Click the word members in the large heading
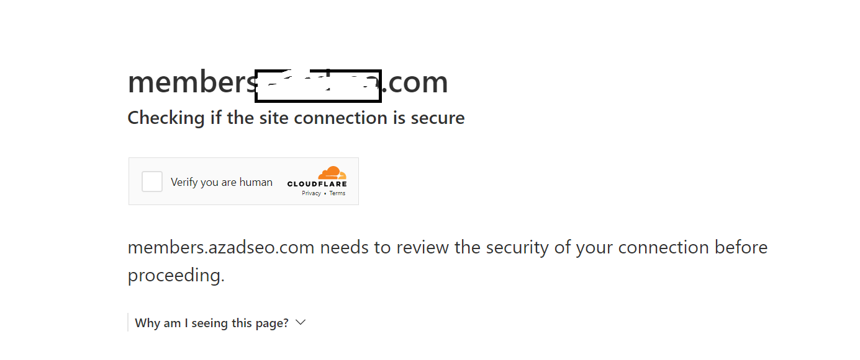860x360 pixels. point(191,82)
